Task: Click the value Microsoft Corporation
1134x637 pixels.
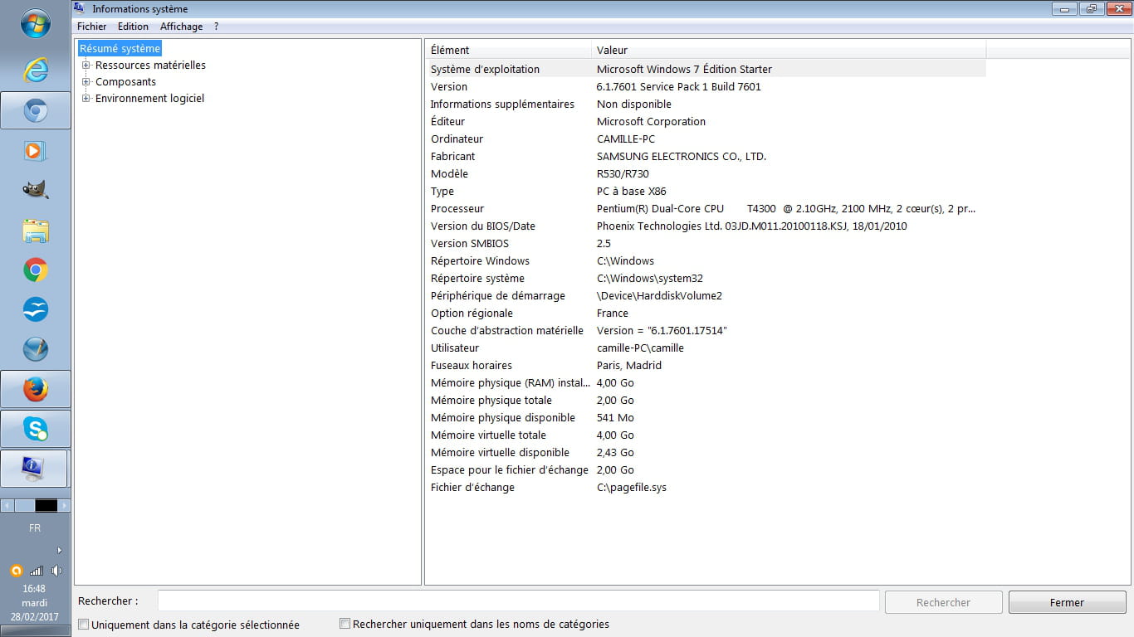Action: point(651,121)
